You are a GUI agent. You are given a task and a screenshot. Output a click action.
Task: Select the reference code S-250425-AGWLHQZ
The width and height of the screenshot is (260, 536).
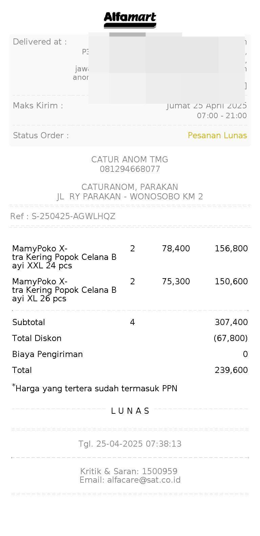[x=73, y=216]
